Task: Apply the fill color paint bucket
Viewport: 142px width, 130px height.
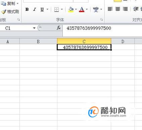Action: [x=71, y=9]
